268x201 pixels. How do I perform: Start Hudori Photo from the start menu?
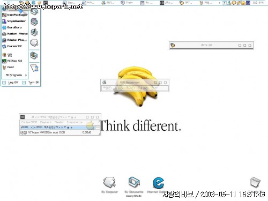tap(15, 34)
